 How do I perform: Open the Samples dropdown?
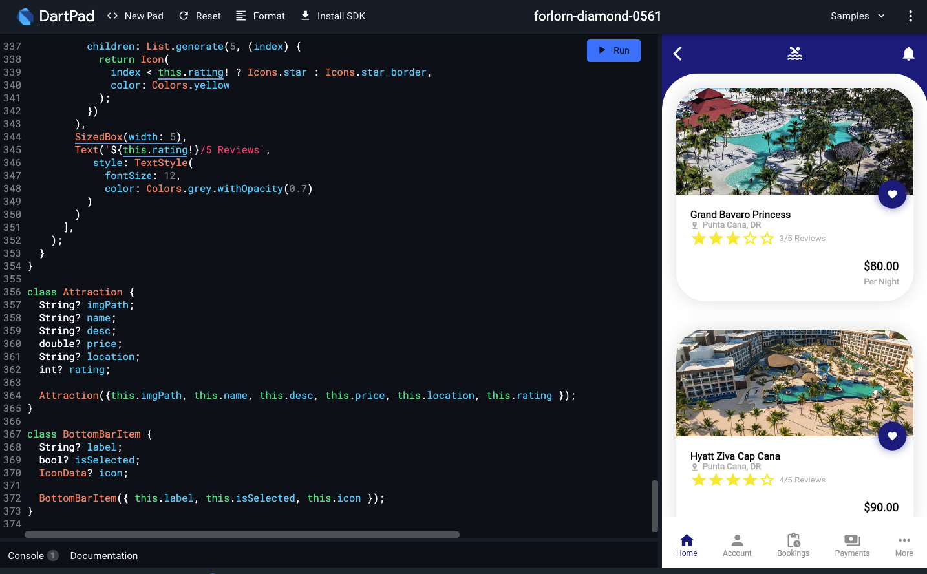pos(858,16)
